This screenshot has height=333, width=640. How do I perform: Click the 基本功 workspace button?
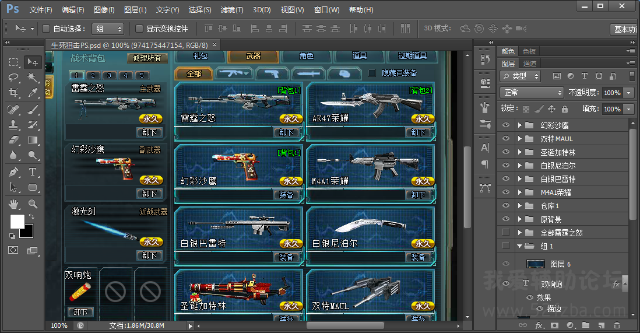[x=625, y=29]
